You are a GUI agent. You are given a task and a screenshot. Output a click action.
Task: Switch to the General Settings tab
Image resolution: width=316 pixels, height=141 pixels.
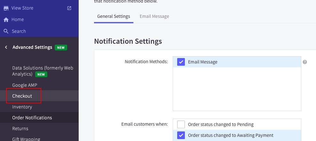(114, 16)
